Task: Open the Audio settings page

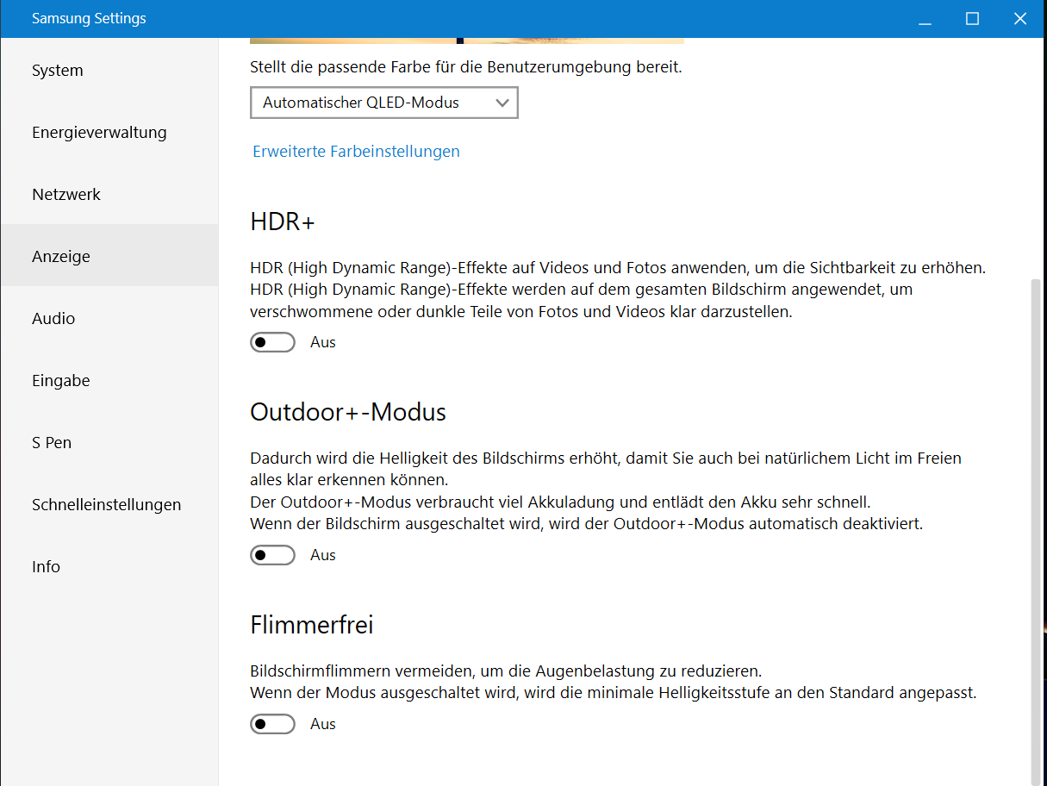Action: [53, 319]
